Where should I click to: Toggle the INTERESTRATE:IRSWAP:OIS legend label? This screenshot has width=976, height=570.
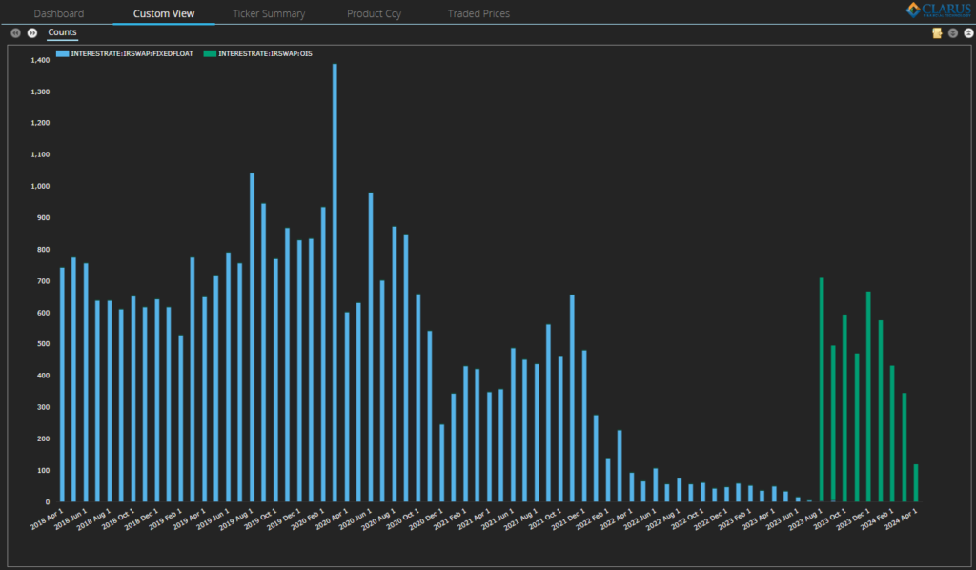(265, 53)
